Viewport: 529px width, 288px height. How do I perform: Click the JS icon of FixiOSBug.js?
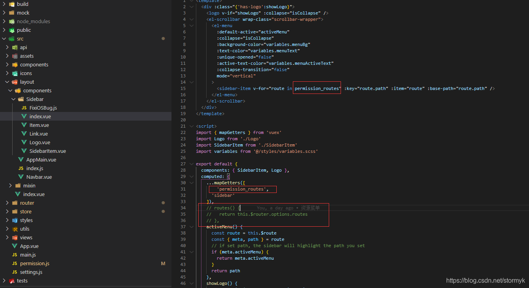point(24,108)
